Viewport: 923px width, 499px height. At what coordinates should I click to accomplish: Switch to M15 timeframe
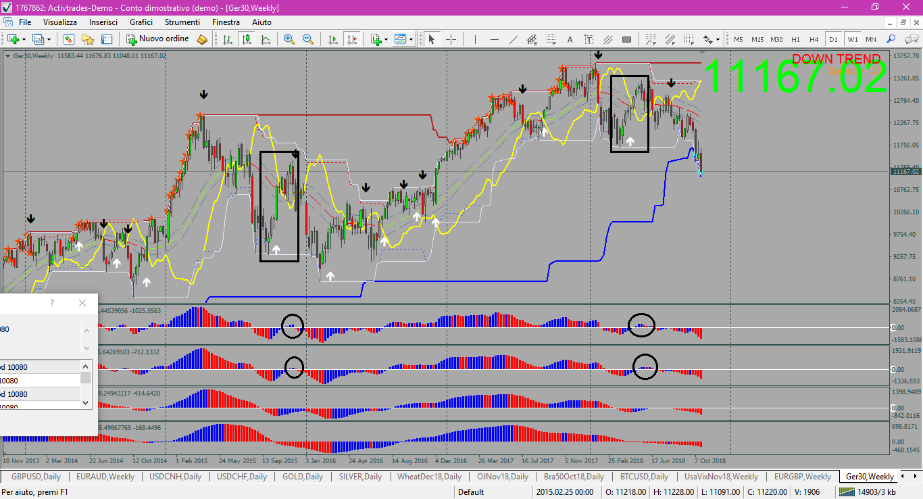click(x=757, y=39)
